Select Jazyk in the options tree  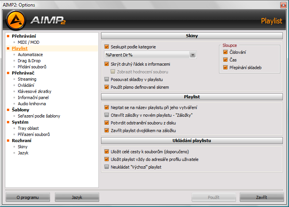tap(23, 153)
